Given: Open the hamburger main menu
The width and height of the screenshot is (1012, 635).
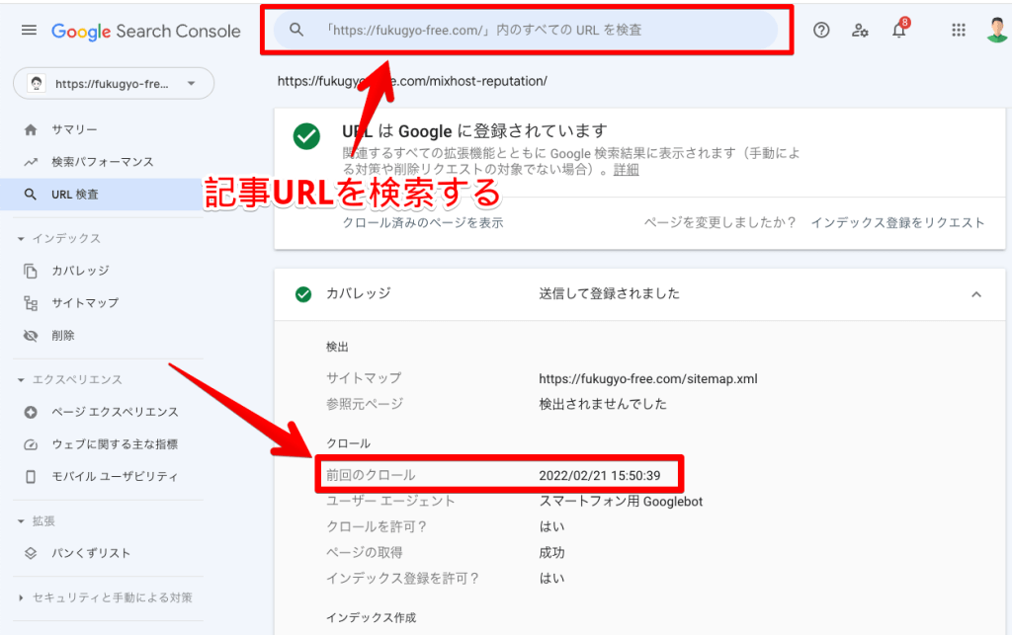Looking at the screenshot, I should 29,31.
